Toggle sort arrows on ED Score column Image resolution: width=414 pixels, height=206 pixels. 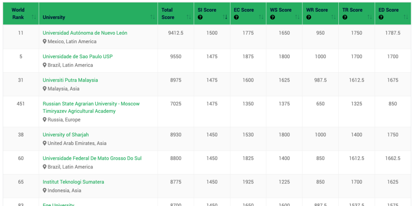(x=406, y=17)
